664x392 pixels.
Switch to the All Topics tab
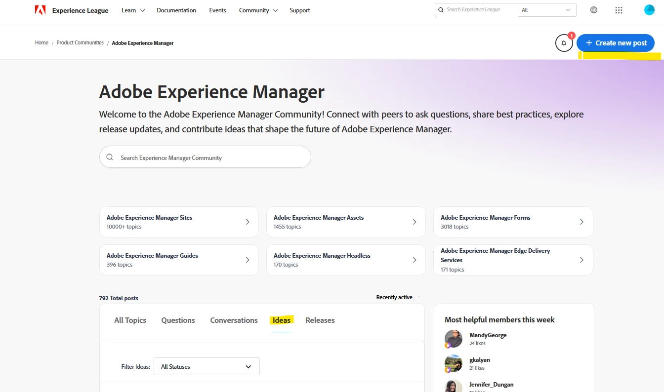[130, 320]
